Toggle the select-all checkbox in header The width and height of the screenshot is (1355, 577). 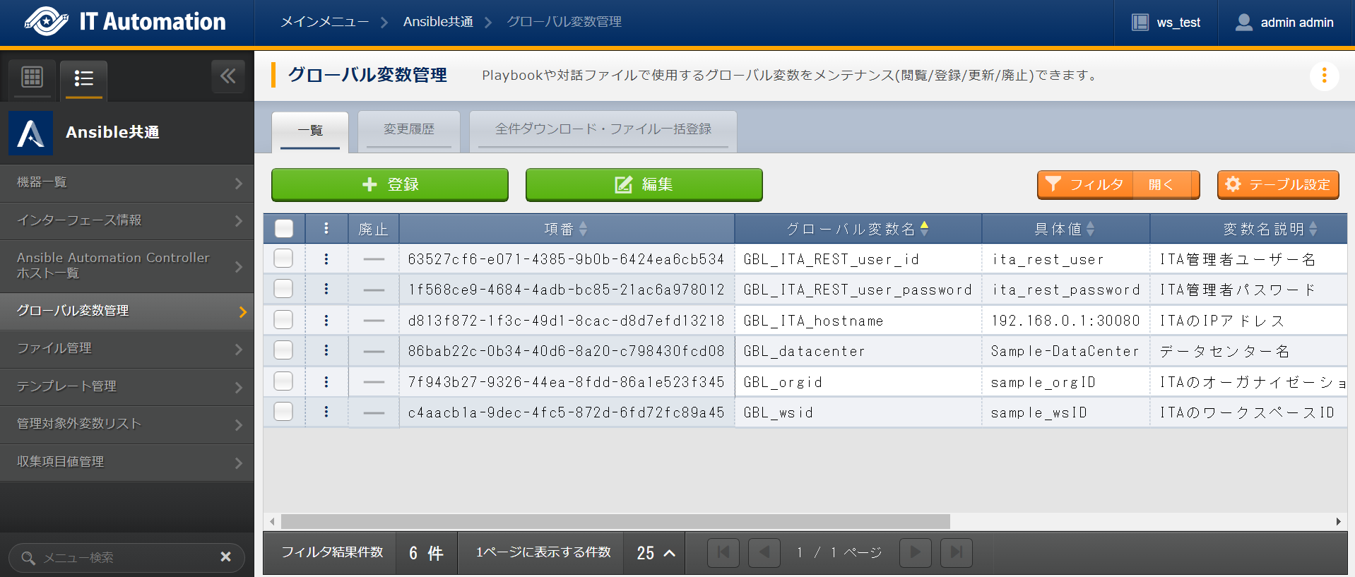[x=284, y=229]
